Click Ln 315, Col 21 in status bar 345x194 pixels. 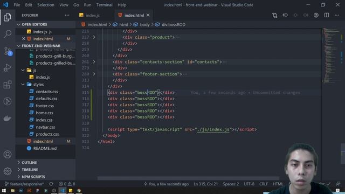[x=205, y=184]
